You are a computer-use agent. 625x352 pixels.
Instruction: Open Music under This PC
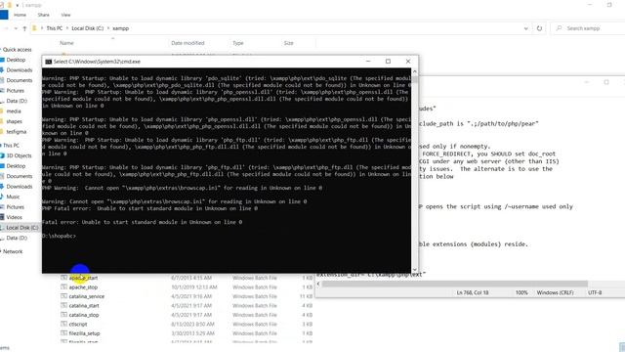click(13, 197)
